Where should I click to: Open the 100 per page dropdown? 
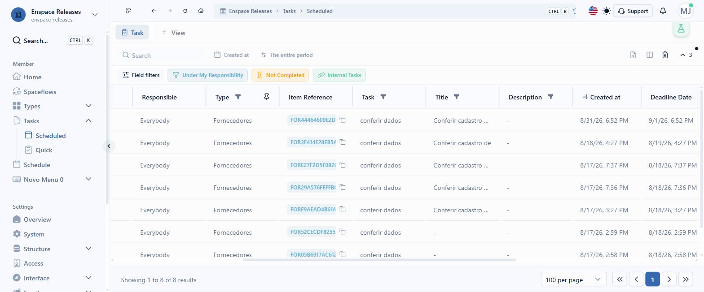coord(573,279)
